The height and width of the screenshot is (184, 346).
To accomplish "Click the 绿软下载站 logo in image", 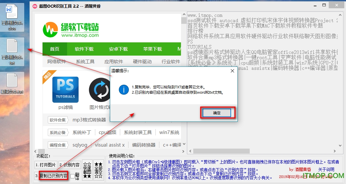I will (71, 30).
